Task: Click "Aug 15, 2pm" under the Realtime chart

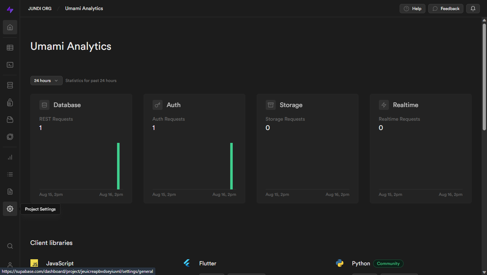Action: click(x=390, y=194)
